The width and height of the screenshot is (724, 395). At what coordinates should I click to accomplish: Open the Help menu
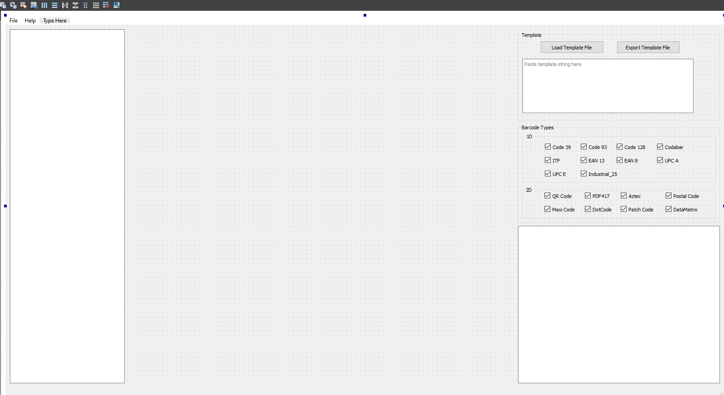30,21
